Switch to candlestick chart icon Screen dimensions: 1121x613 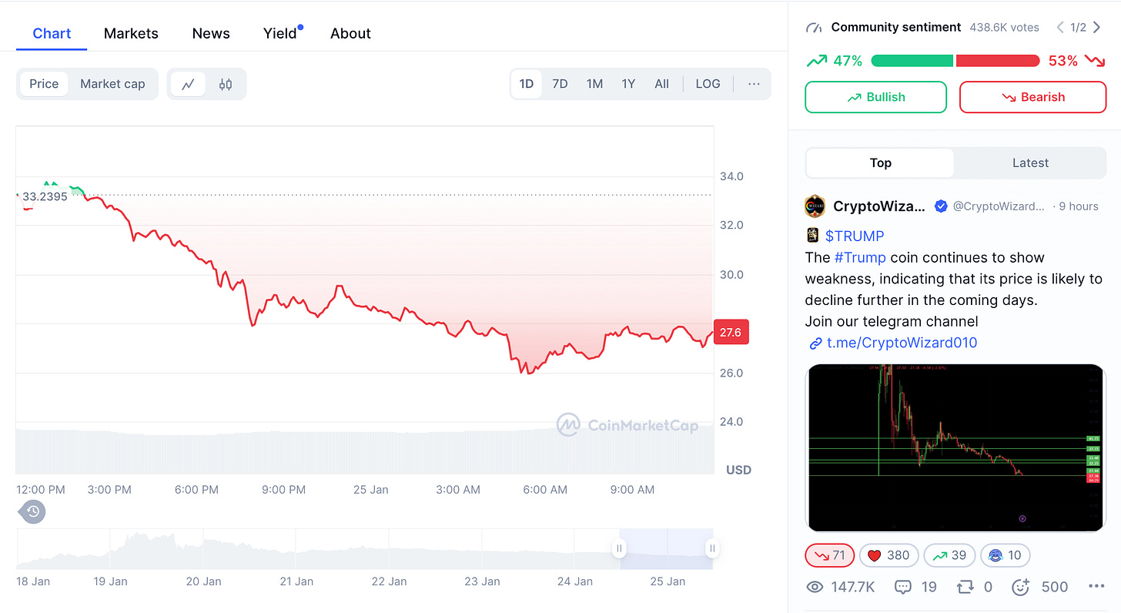click(226, 84)
